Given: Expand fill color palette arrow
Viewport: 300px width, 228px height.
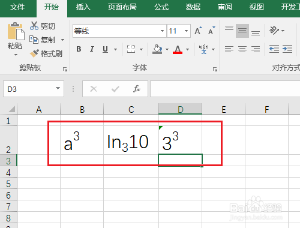Looking at the screenshot, I should (x=167, y=49).
